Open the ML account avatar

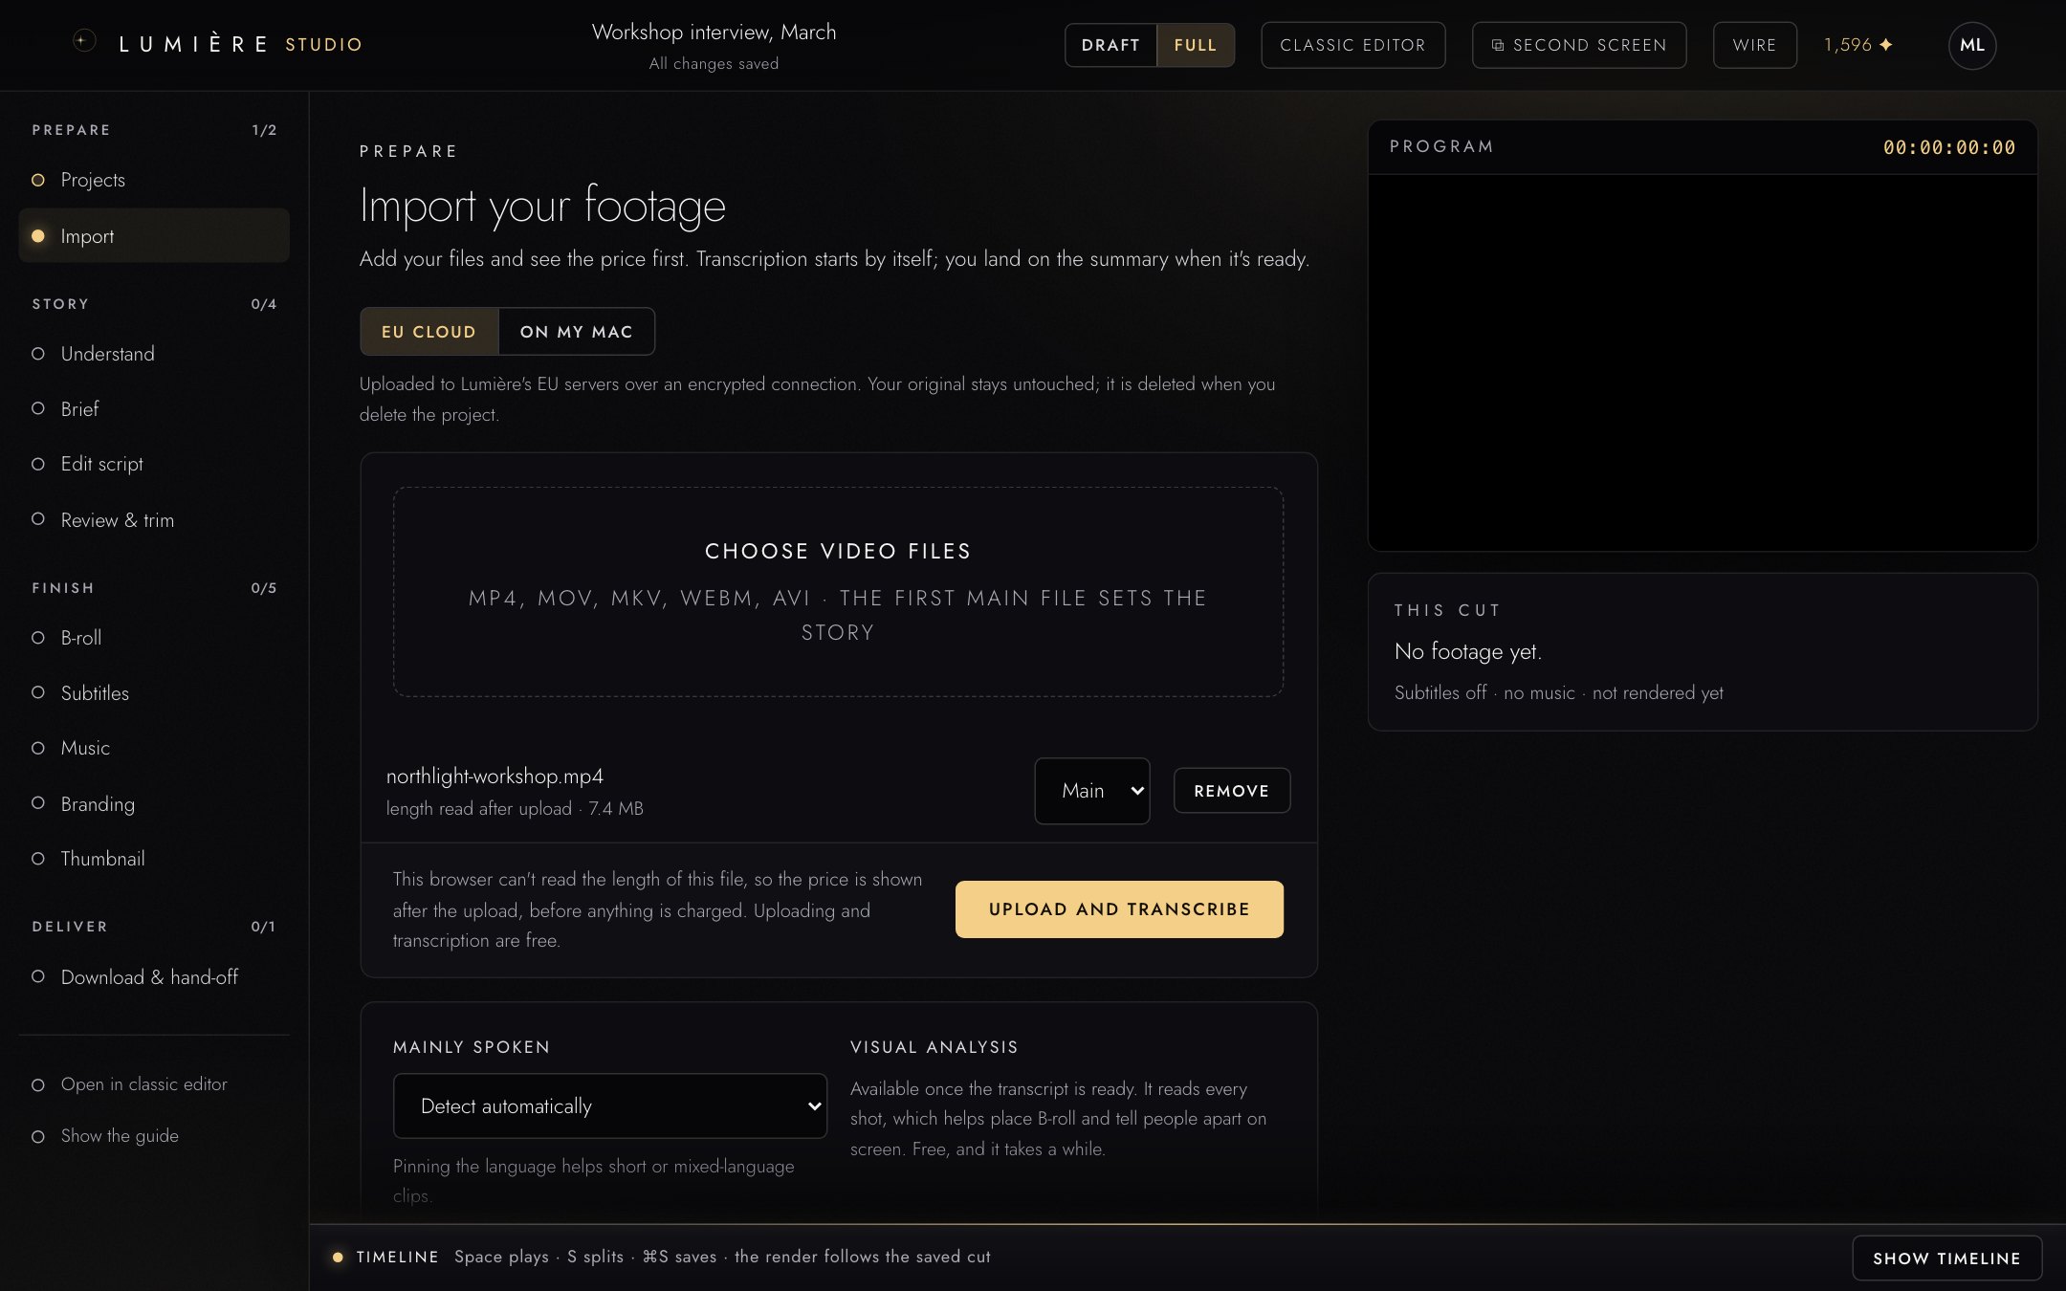pyautogui.click(x=1971, y=45)
